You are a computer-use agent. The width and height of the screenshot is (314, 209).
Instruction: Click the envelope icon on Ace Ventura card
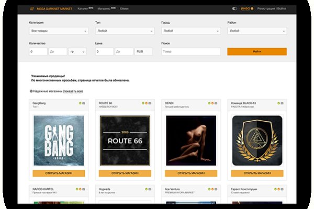coord(217,189)
